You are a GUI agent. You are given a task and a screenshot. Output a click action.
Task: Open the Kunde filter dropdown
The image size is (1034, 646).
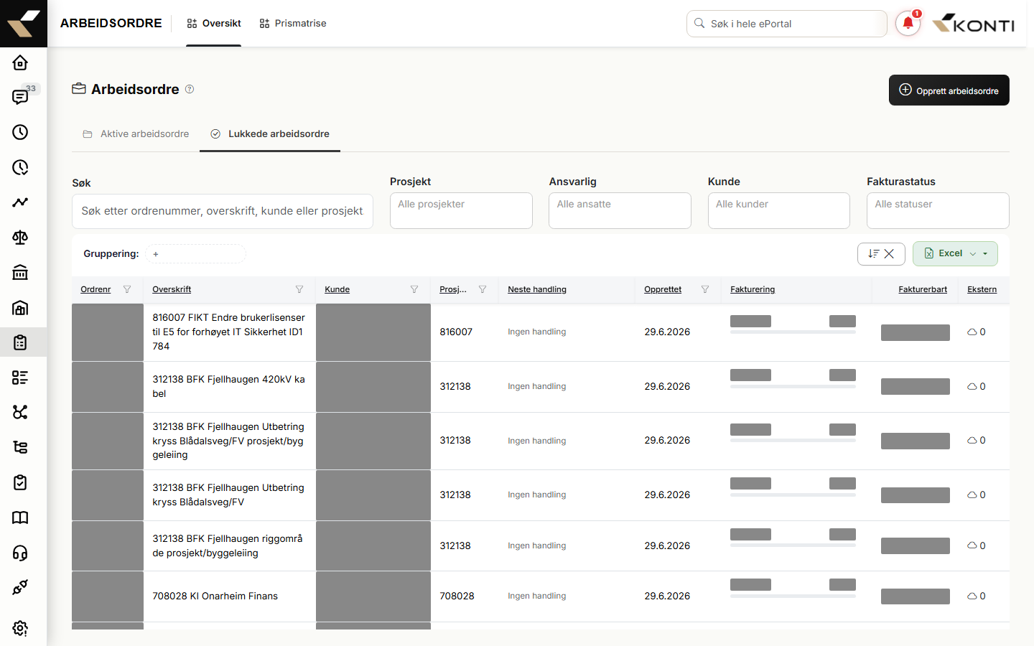779,210
